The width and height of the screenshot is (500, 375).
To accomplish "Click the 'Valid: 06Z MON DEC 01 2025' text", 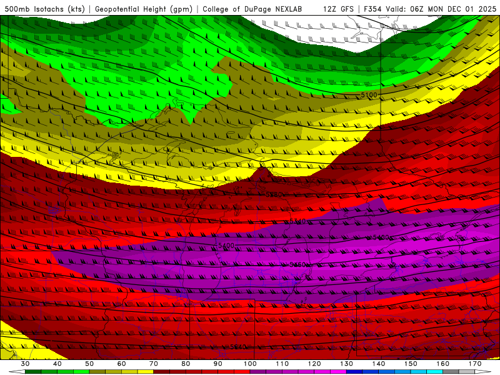I will pyautogui.click(x=441, y=9).
